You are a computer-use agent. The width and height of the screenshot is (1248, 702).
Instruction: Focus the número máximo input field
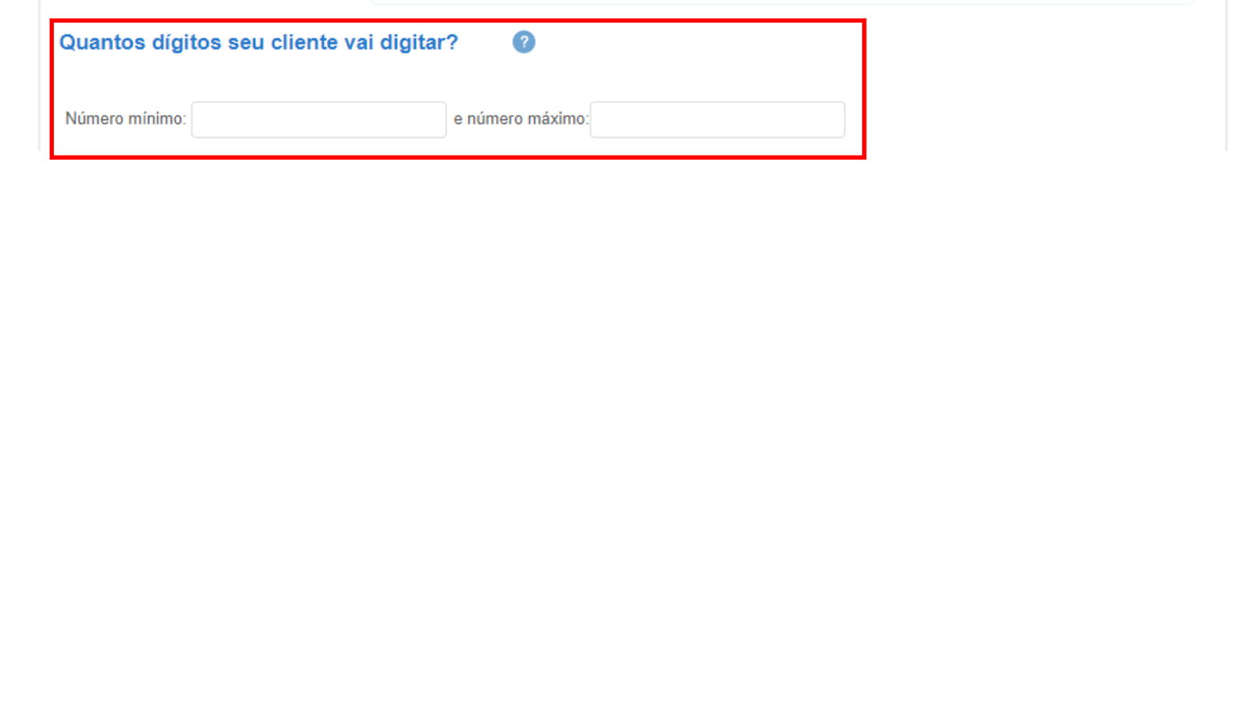click(x=718, y=119)
